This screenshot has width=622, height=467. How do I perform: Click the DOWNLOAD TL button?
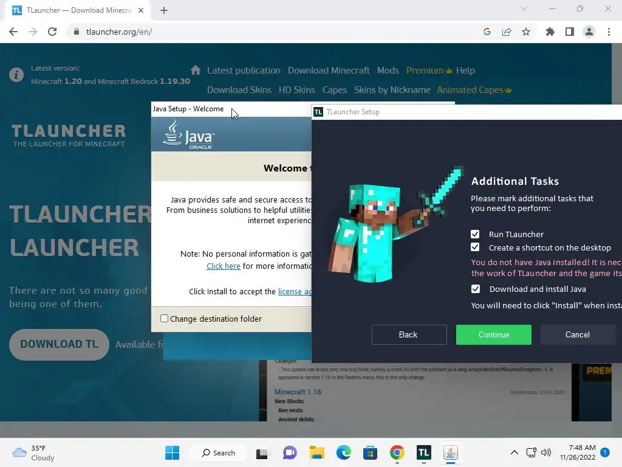(59, 344)
